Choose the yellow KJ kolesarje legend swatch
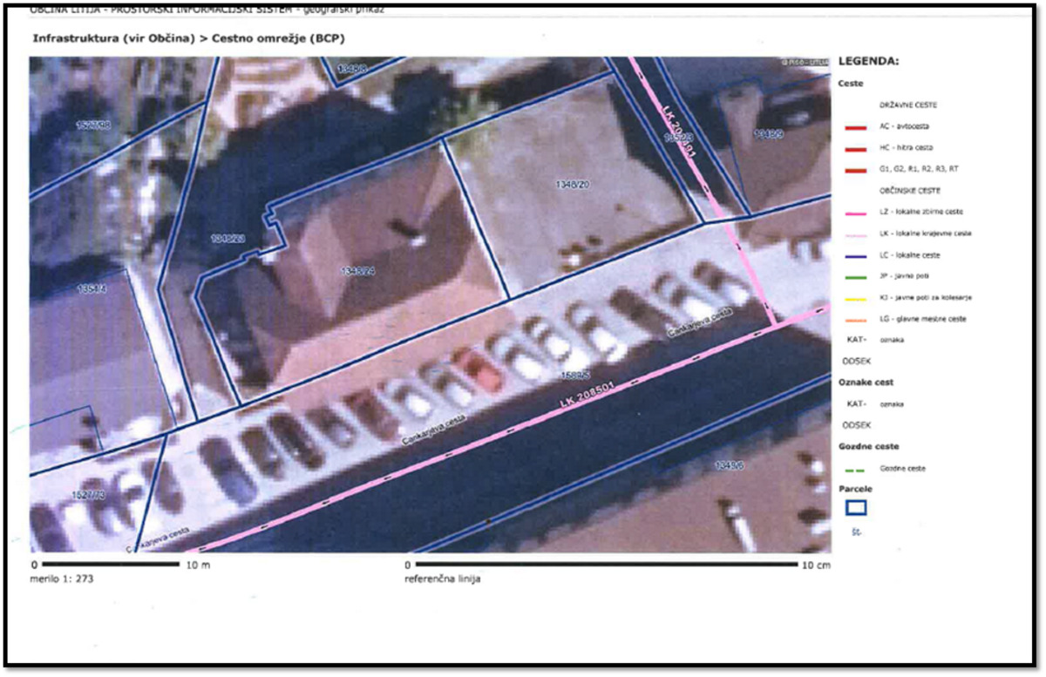The width and height of the screenshot is (1046, 677). [854, 298]
